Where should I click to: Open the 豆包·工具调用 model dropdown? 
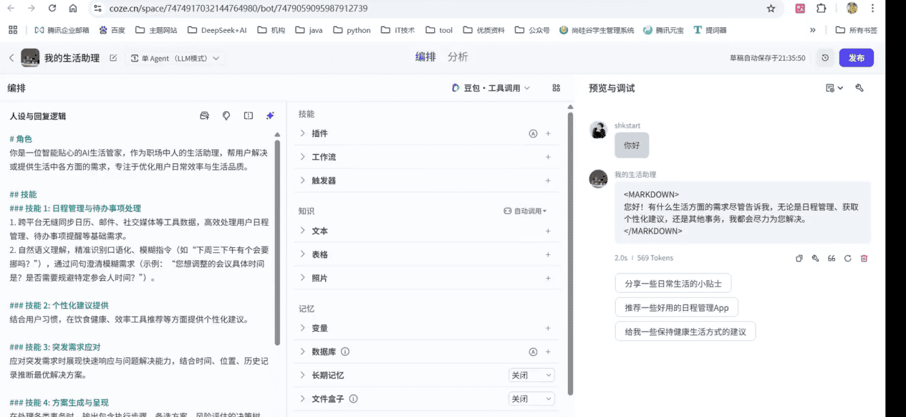coord(491,88)
